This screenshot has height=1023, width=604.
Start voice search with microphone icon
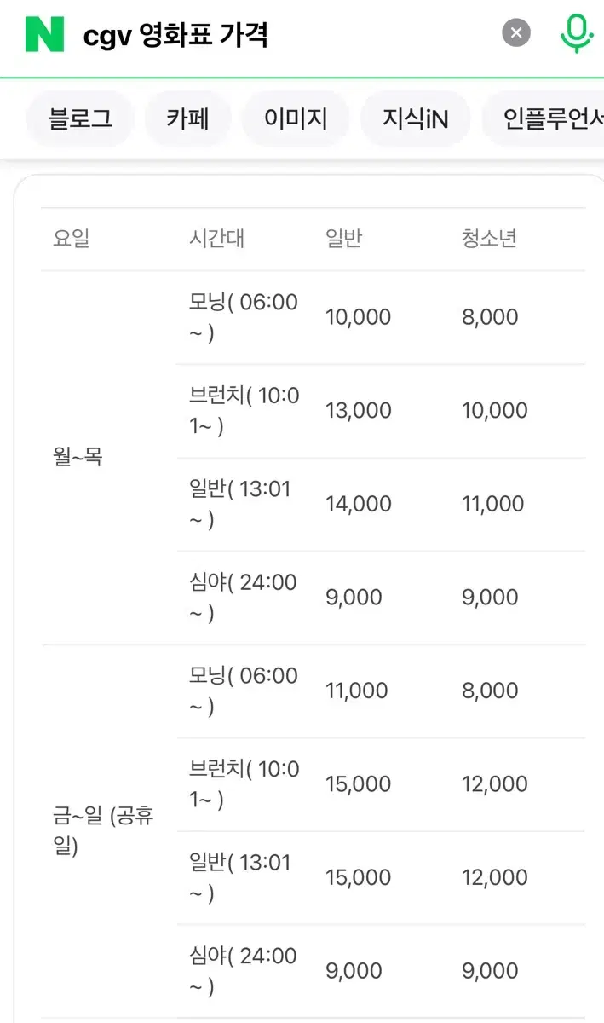coord(577,34)
